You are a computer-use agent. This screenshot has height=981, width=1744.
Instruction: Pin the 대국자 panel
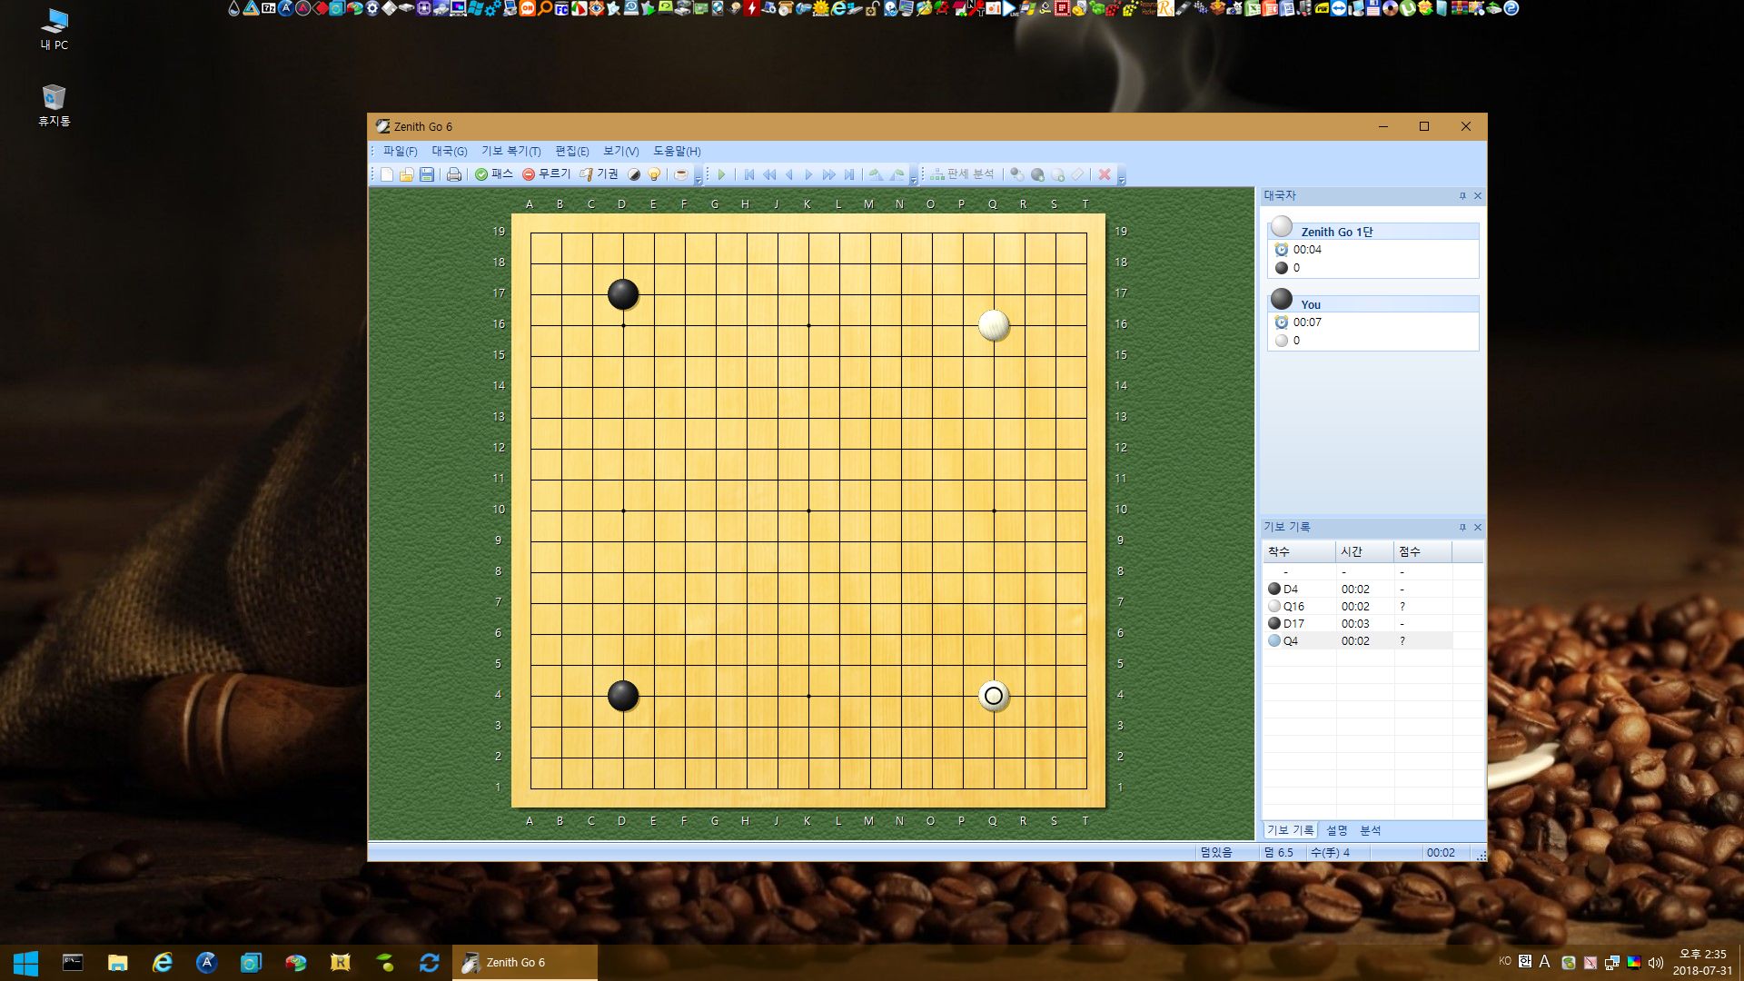pos(1462,196)
